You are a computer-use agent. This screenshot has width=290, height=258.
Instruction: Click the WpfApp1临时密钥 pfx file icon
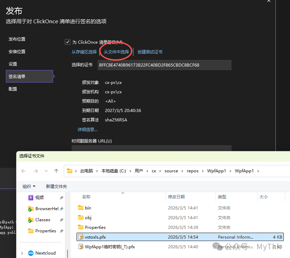point(81,247)
